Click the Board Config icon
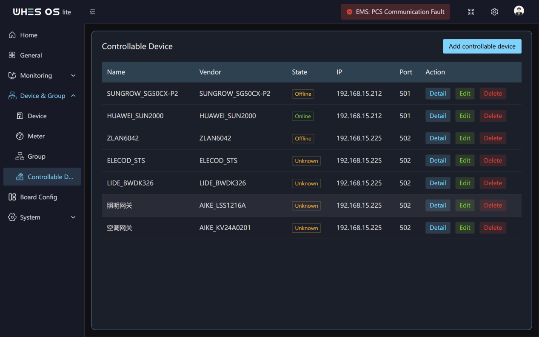This screenshot has width=539, height=337. (x=12, y=197)
